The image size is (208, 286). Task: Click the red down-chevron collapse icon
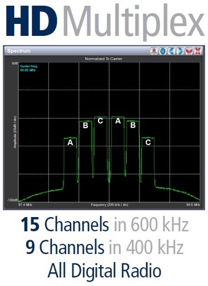click(189, 51)
